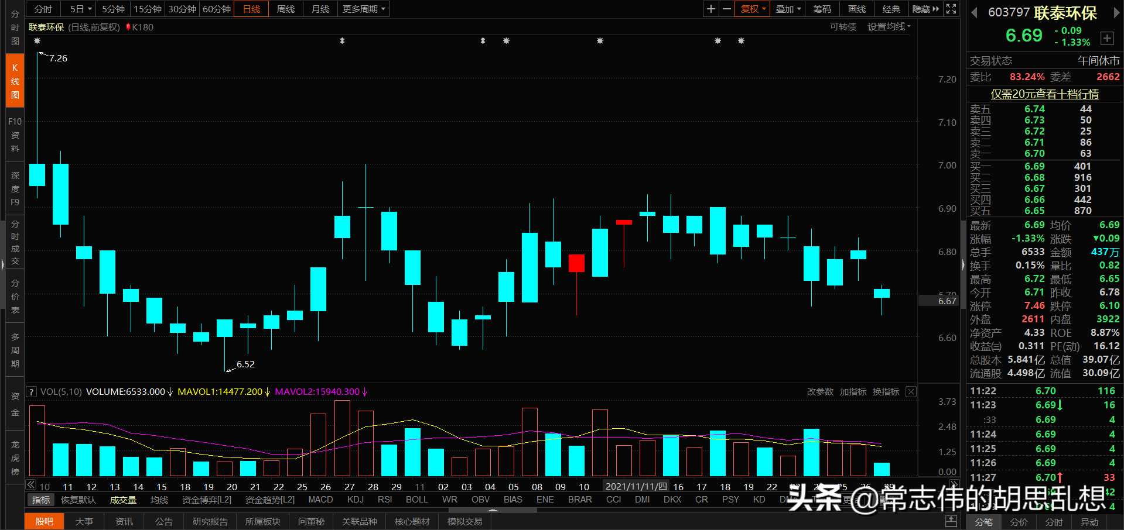
Task: Expand the 叠加 overlay dropdown
Action: click(x=787, y=9)
